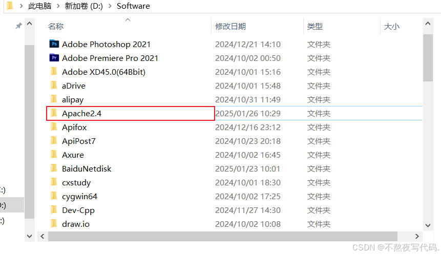
Task: Select the Adobe XD45.0(64Bbit) folder icon
Action: point(53,71)
